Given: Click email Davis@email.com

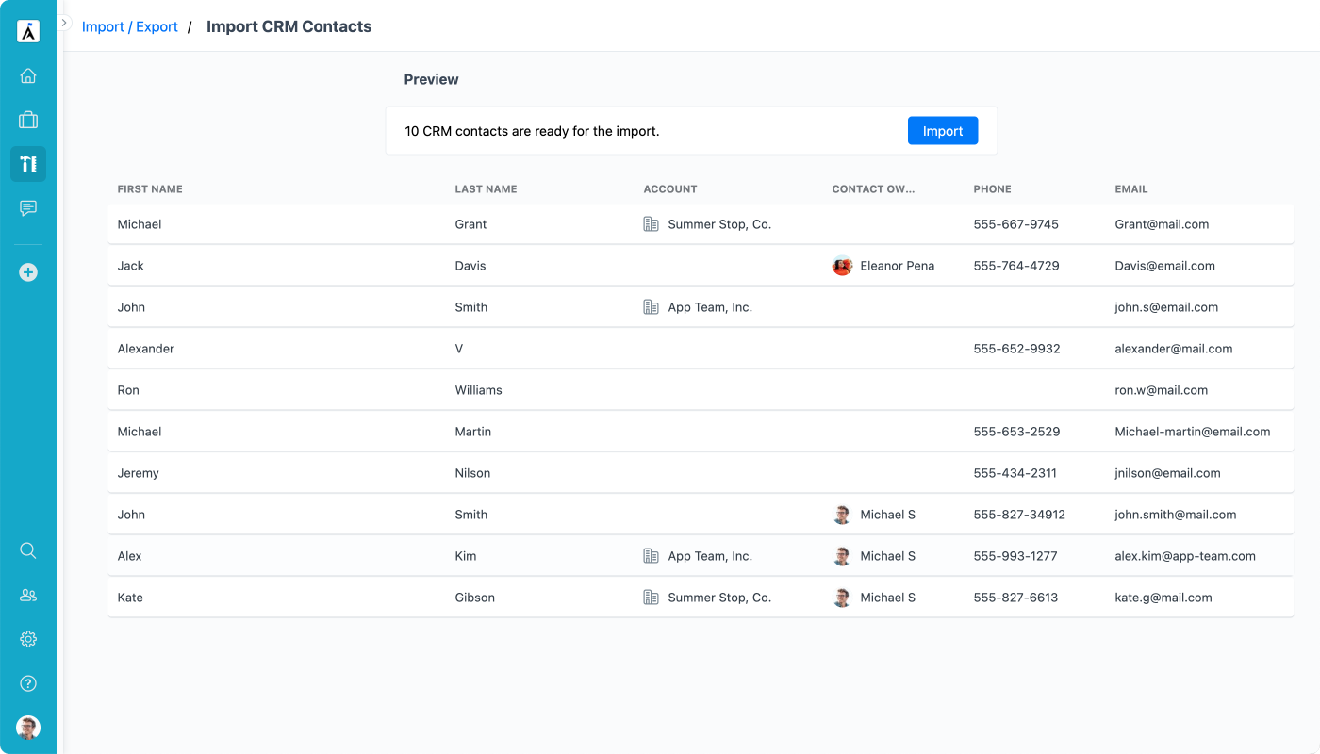Looking at the screenshot, I should coord(1165,266).
